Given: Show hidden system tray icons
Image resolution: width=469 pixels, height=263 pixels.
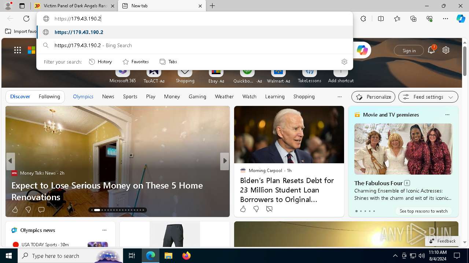Looking at the screenshot, I should pyautogui.click(x=395, y=256).
